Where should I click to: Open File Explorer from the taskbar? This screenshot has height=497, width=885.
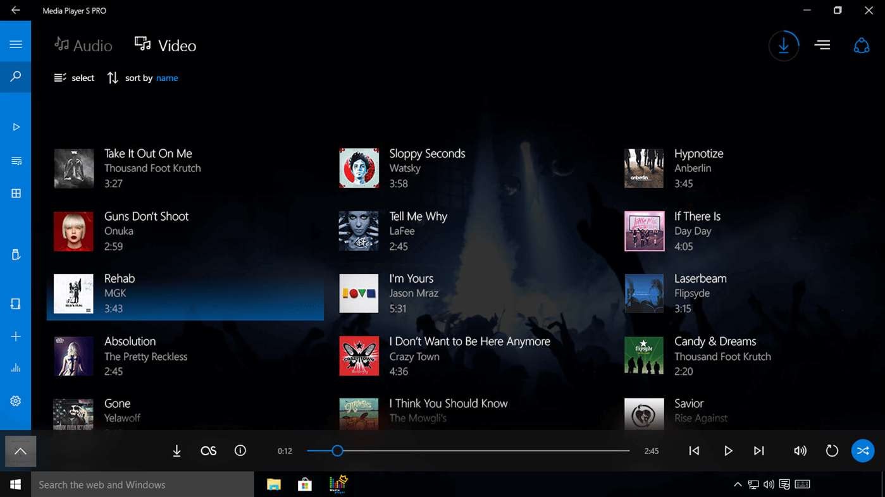click(273, 484)
